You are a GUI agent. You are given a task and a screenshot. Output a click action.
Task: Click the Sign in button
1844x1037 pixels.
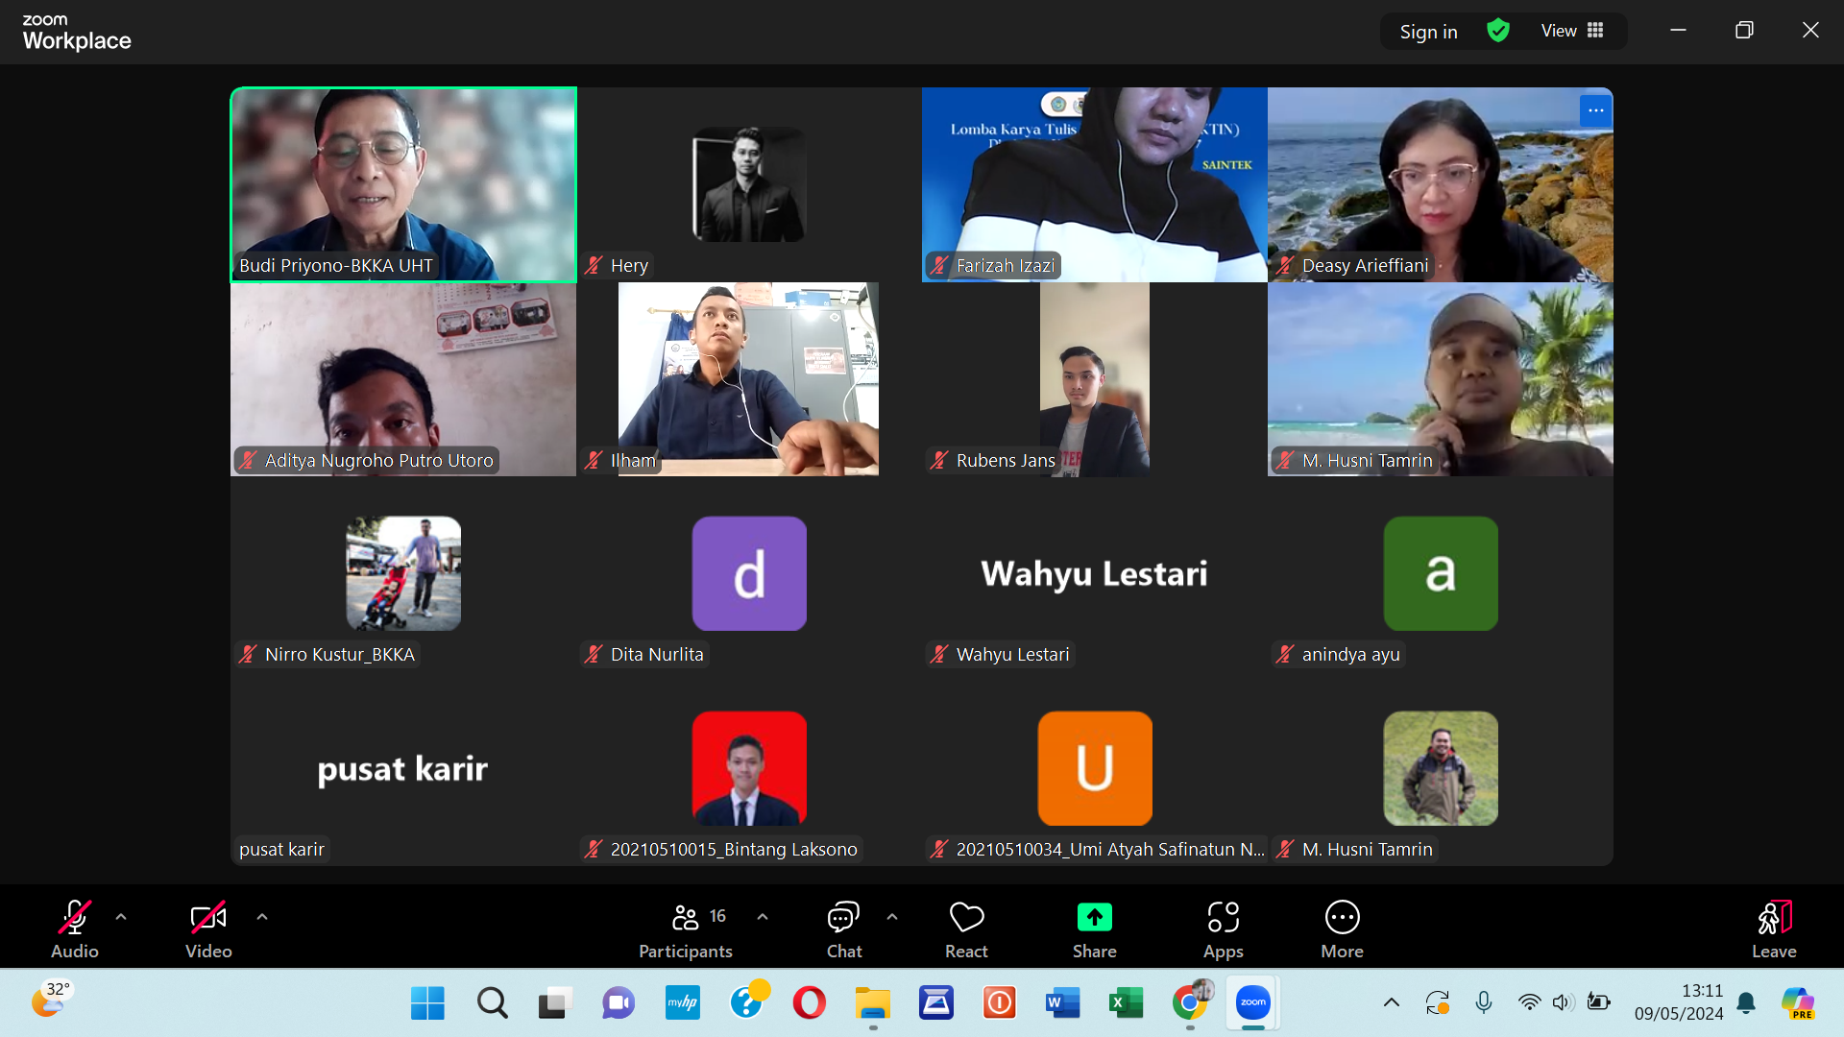1428,32
